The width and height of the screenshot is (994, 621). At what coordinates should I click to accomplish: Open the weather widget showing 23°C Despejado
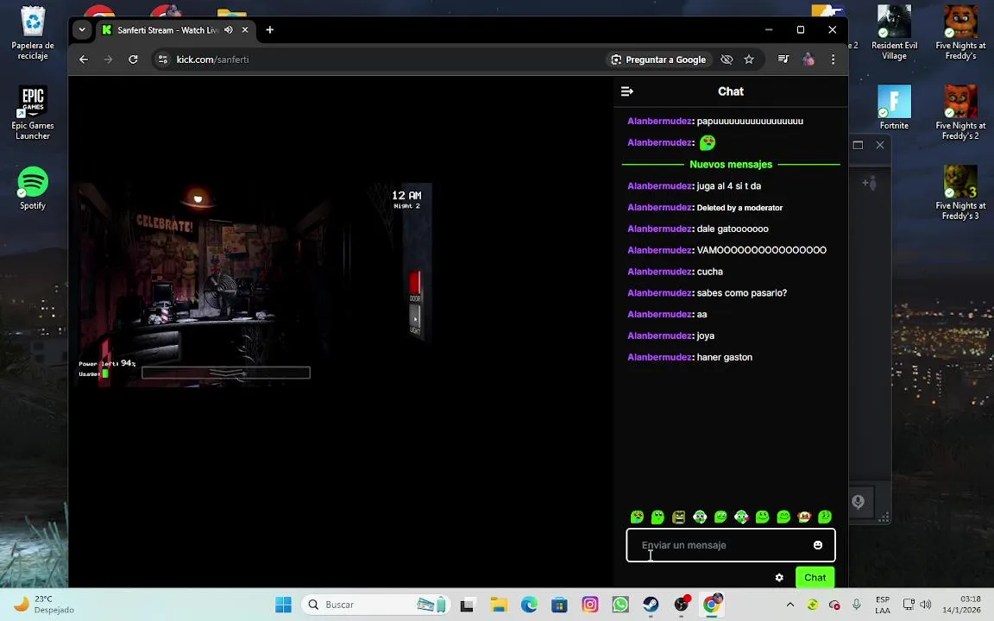(44, 605)
